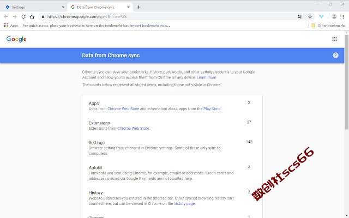This screenshot has width=349, height=218.
Task: Open the Play Store link
Action: point(212,109)
